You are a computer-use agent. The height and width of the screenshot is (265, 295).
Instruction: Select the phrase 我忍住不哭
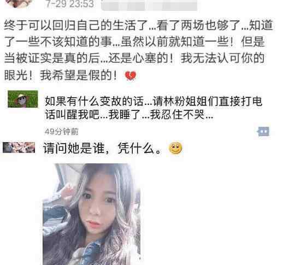pos(177,114)
